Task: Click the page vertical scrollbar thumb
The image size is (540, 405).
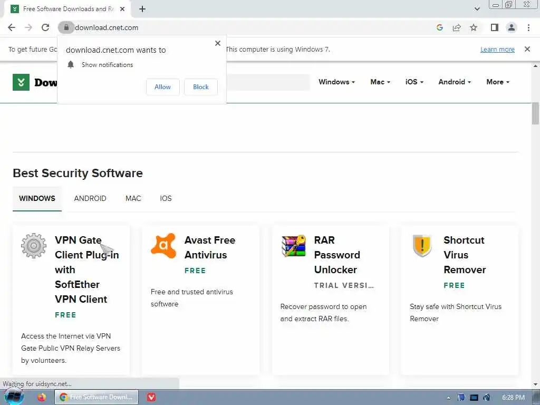Action: coord(536,113)
